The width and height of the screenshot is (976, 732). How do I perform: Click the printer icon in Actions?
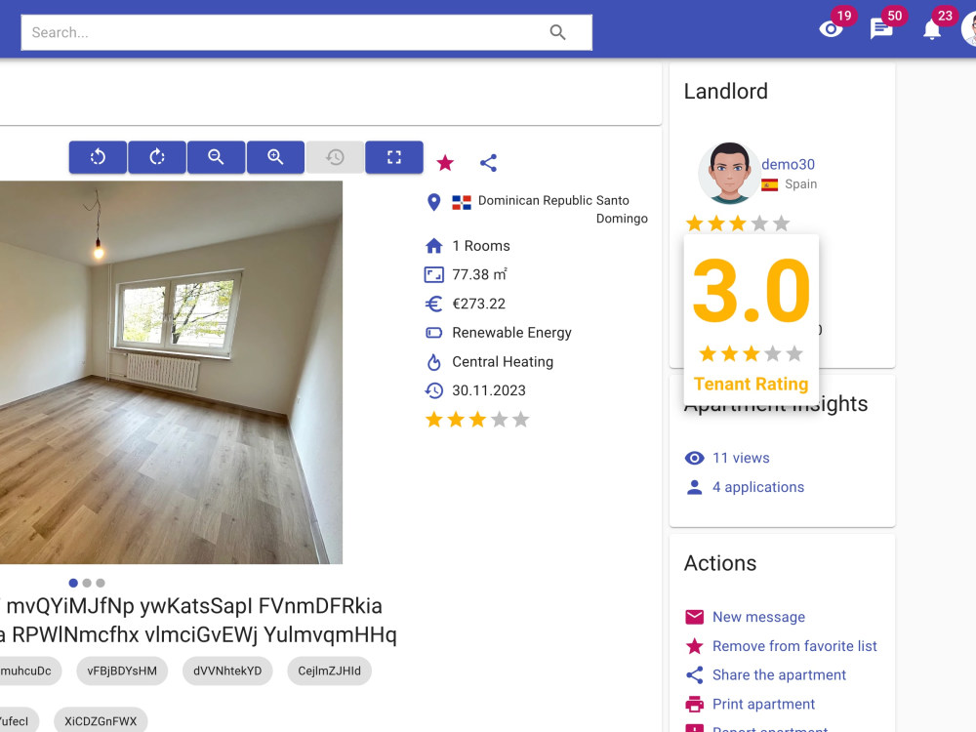click(695, 704)
